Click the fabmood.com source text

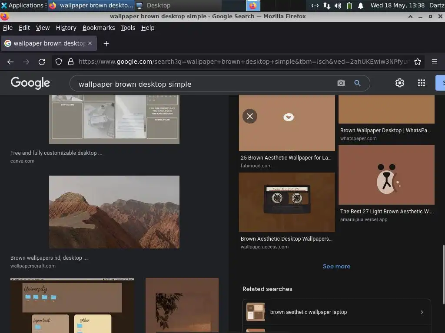(256, 166)
